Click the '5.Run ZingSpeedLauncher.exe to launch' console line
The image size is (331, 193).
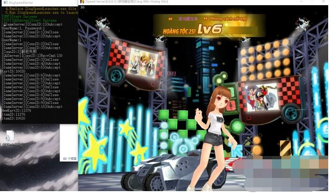coord(41,13)
